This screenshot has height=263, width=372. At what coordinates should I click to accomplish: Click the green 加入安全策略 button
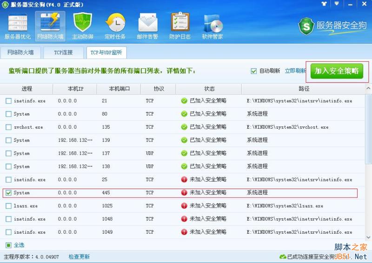coord(337,71)
